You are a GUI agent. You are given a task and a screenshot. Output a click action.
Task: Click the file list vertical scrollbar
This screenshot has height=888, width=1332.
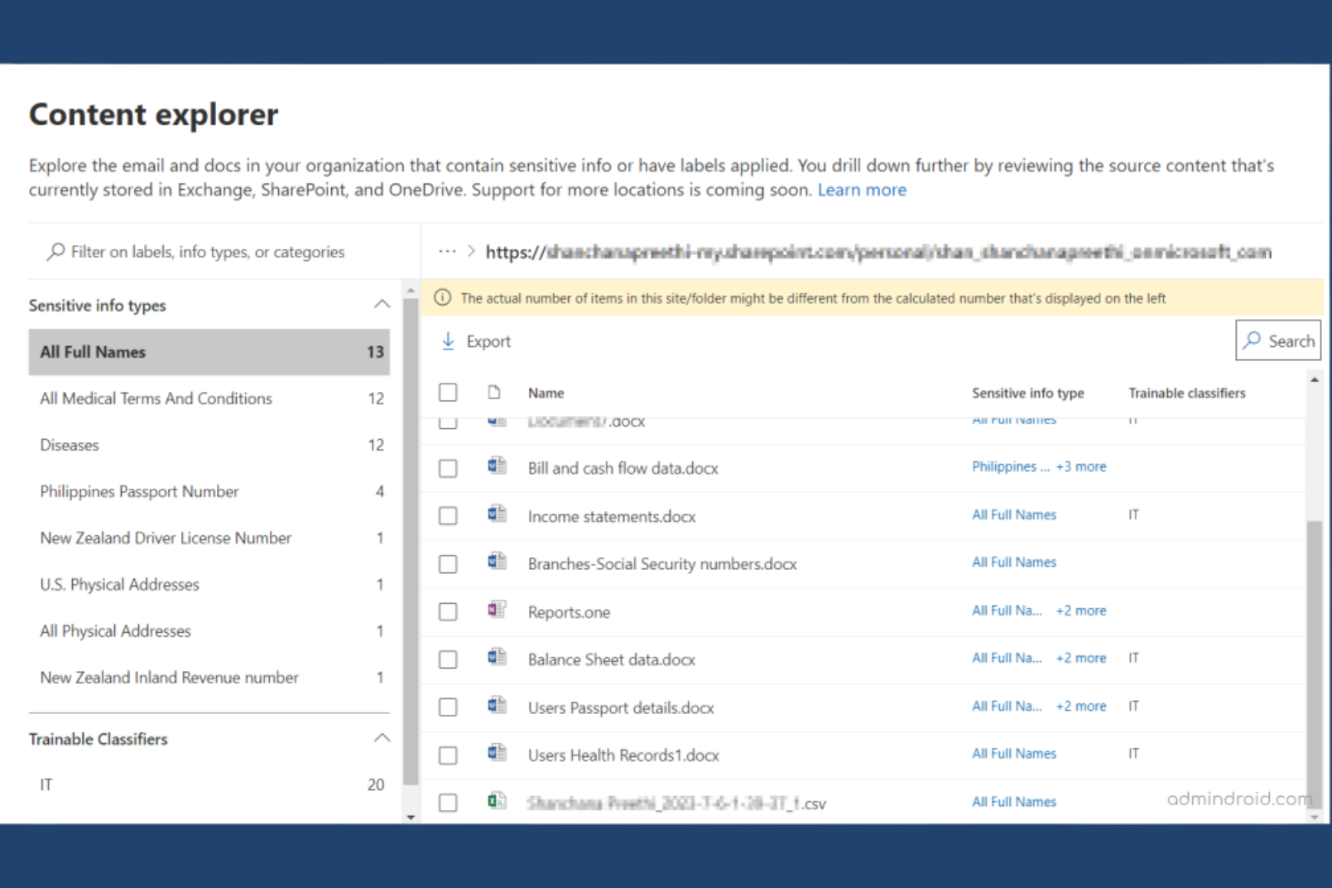[1314, 663]
